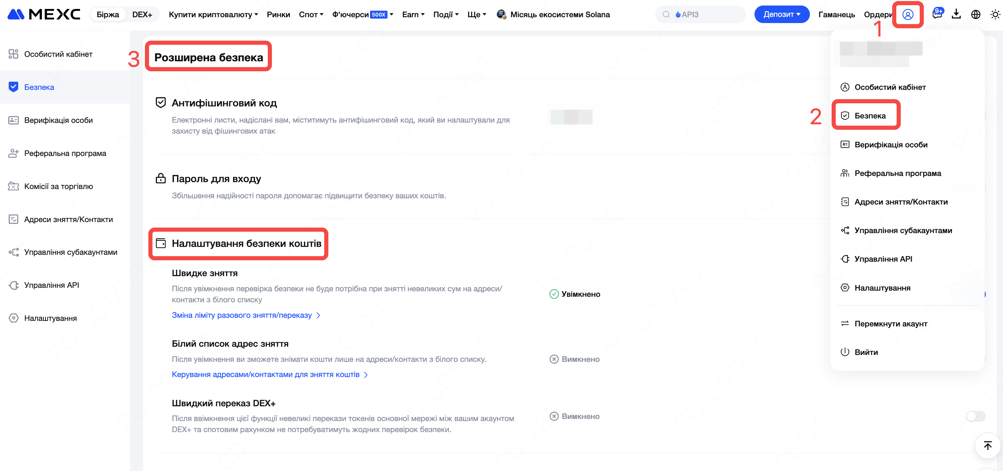The width and height of the screenshot is (1003, 471).
Task: Click the Вимкнено status for Білий список адрес зняття
Action: (574, 359)
